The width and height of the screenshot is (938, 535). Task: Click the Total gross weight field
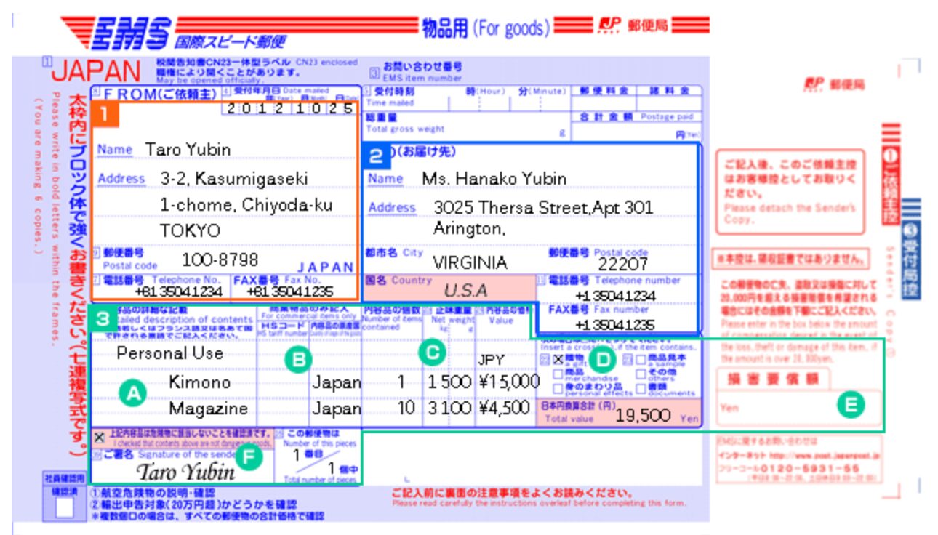tap(465, 124)
